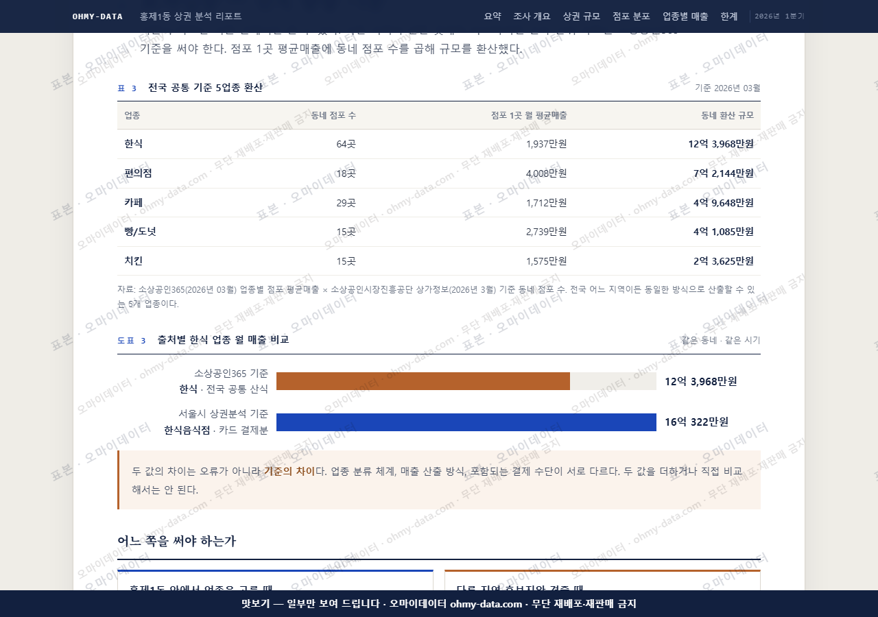Go to 한계 section
Viewport: 878px width, 617px height.
coord(729,16)
